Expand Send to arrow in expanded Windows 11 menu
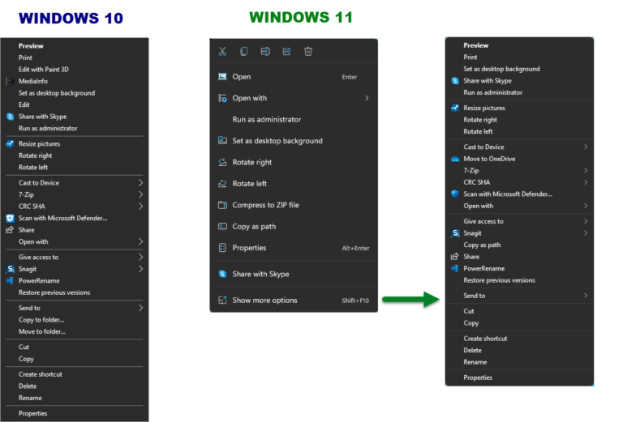Screen dimensions: 623x422 pyautogui.click(x=586, y=296)
